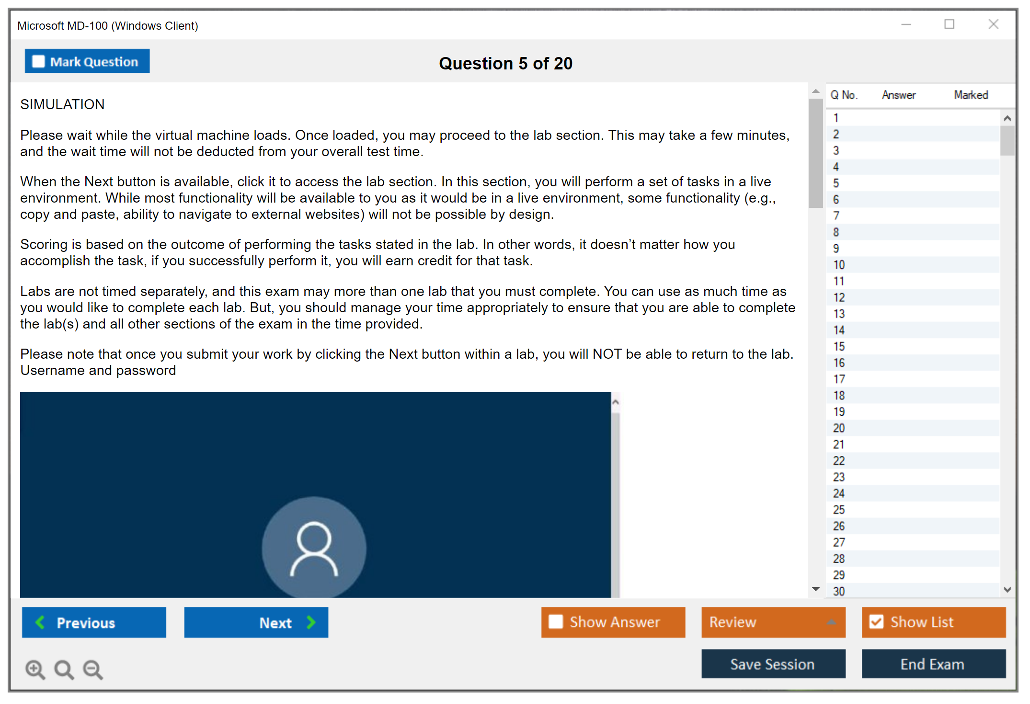Click the zoom out magnifier icon
Screen dimensions: 1030x704
pyautogui.click(x=92, y=669)
